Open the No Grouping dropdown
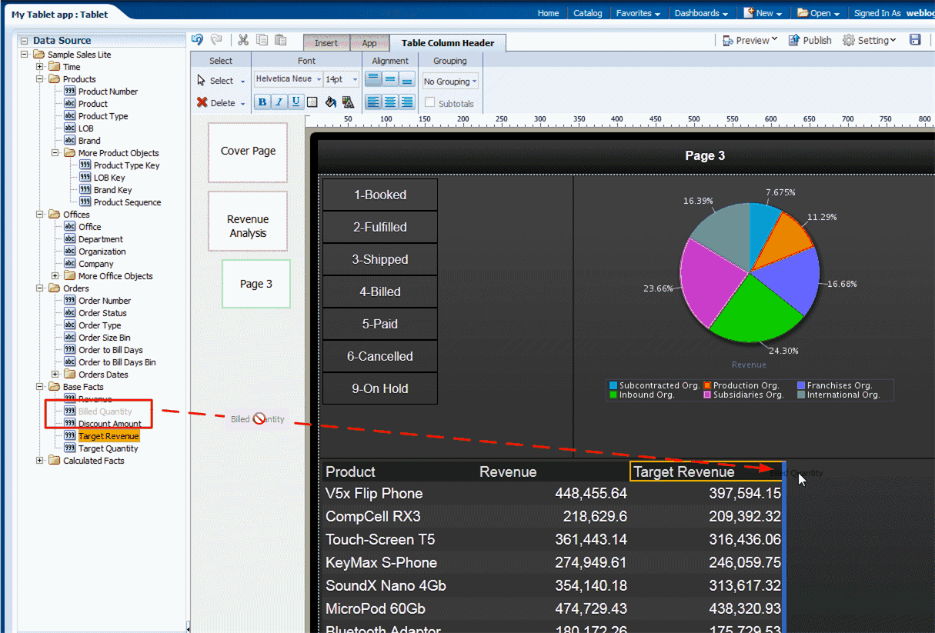 point(450,81)
